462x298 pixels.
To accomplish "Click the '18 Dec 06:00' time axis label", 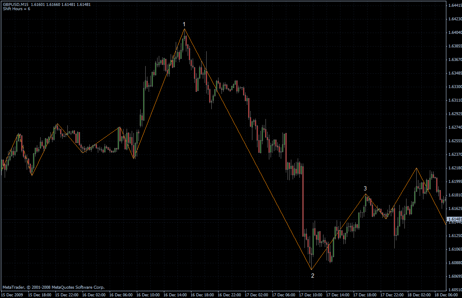I will (446, 295).
